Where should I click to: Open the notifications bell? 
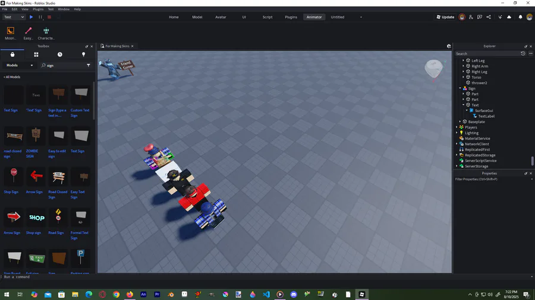pos(520,17)
